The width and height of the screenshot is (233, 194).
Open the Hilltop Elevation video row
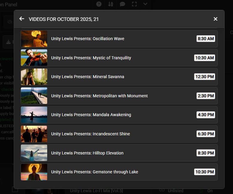coord(119,153)
